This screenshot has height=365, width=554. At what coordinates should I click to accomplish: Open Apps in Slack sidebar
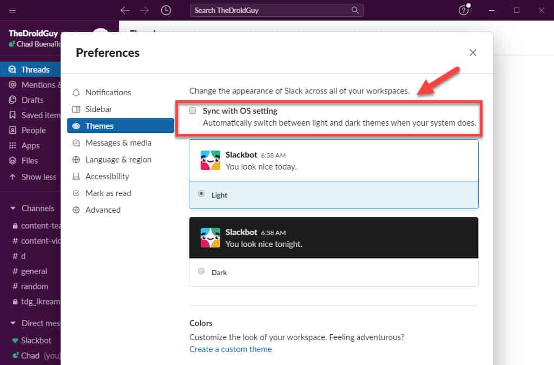tap(30, 146)
